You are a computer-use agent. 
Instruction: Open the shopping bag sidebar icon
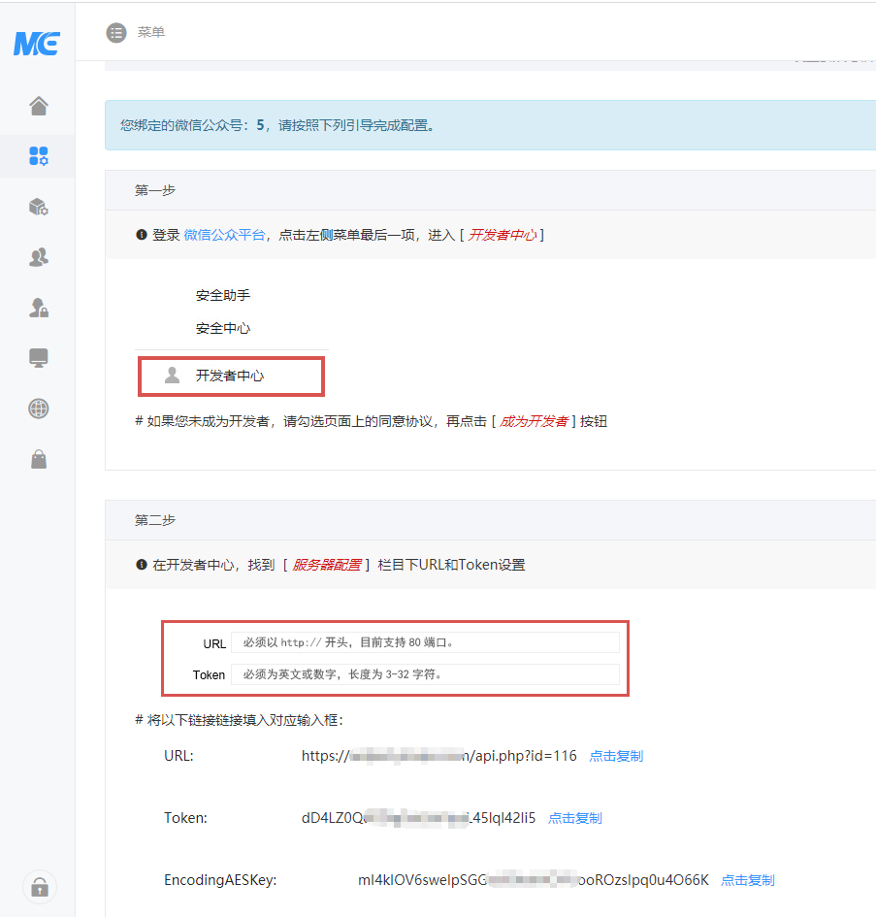pos(39,459)
